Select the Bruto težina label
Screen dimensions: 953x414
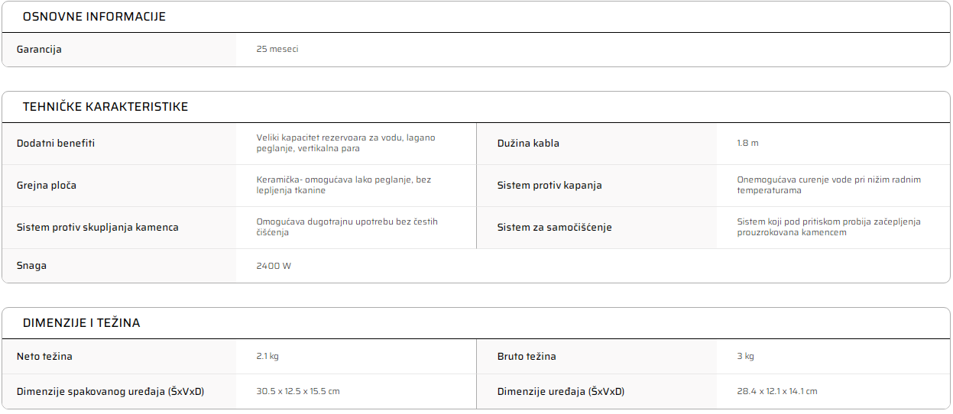point(527,357)
